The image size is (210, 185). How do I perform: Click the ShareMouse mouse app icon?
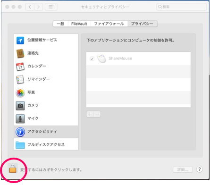101,59
